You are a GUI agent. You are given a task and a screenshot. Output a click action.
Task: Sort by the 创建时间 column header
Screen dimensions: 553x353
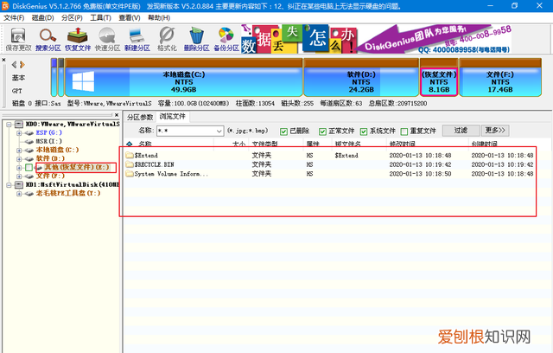tap(484, 144)
